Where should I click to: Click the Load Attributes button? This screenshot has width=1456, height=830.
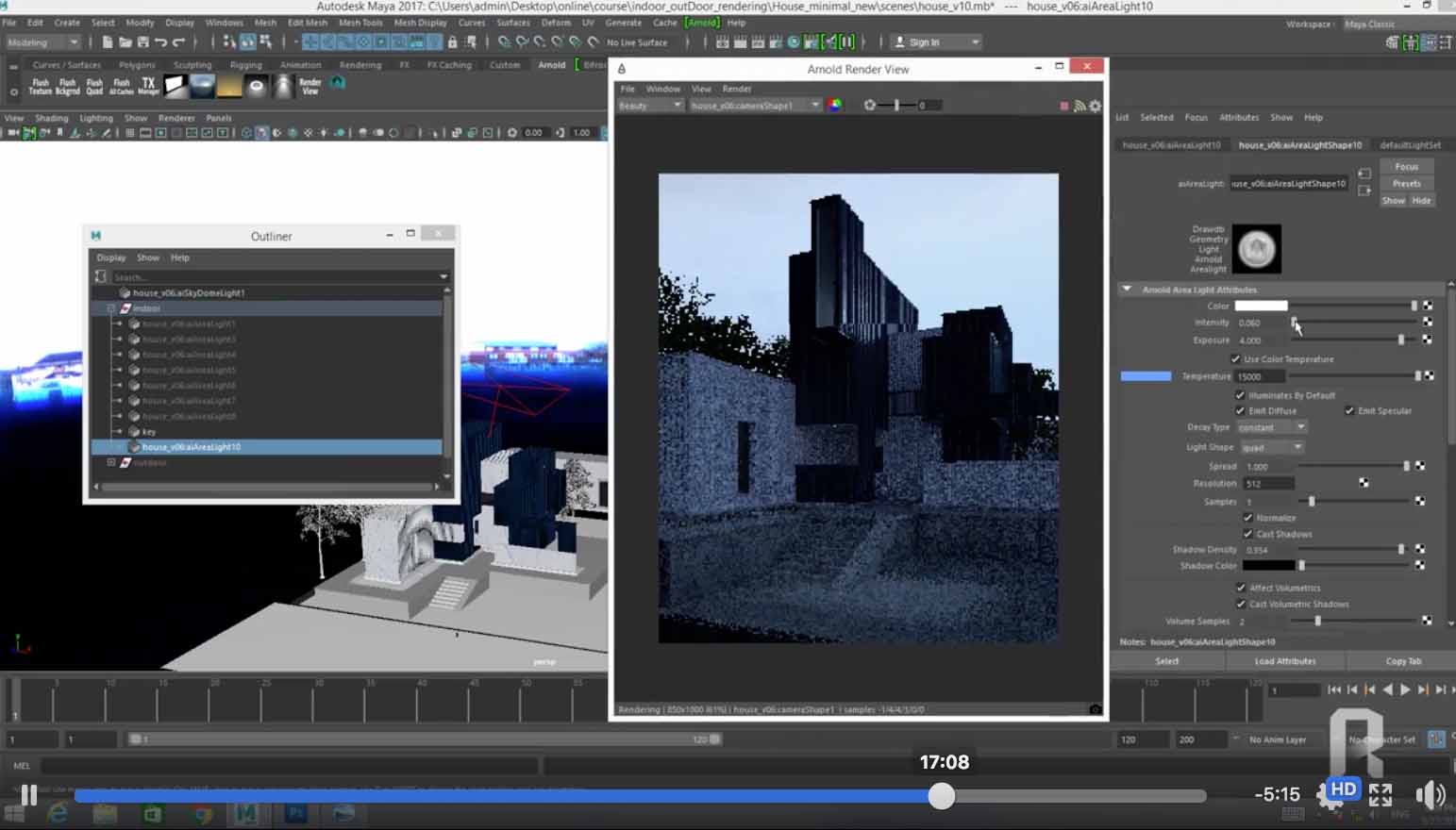1284,661
